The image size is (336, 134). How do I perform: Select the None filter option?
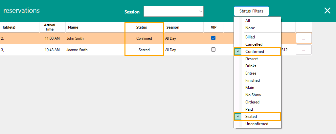pos(250,28)
